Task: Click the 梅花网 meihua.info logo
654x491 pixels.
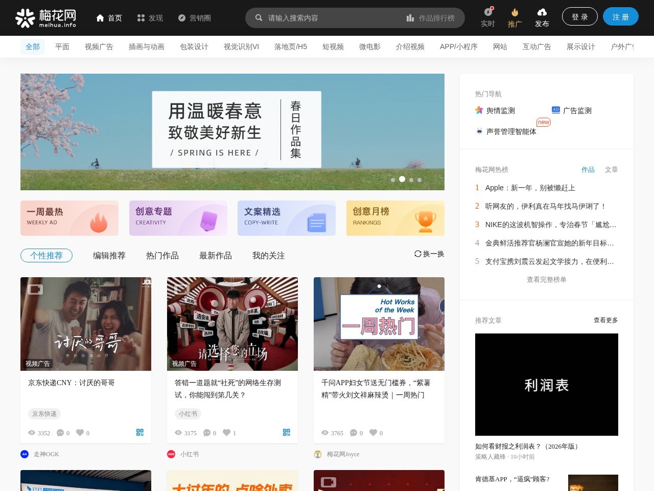Action: click(45, 18)
